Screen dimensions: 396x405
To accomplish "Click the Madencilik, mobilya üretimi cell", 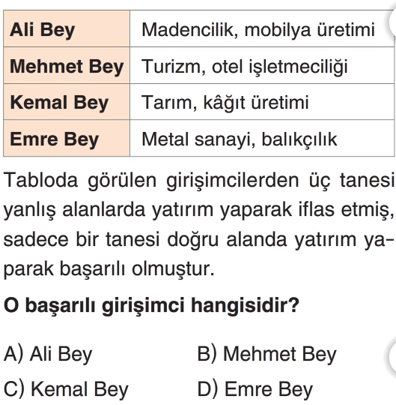I will pyautogui.click(x=262, y=29).
